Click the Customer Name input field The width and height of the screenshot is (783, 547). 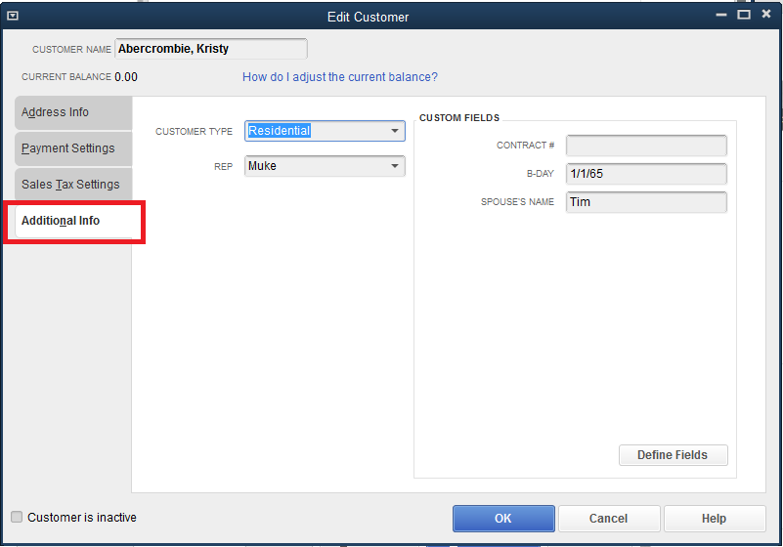pos(211,49)
